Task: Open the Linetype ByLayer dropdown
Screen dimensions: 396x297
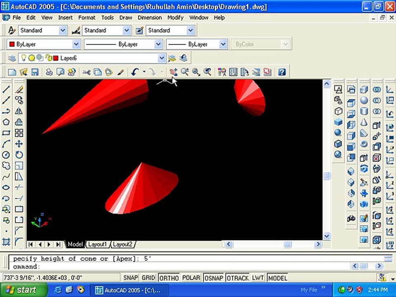Action: pyautogui.click(x=158, y=44)
